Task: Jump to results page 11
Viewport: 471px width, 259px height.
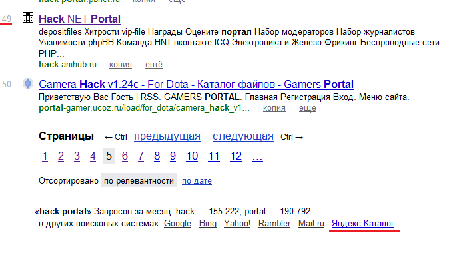Action: [214, 156]
